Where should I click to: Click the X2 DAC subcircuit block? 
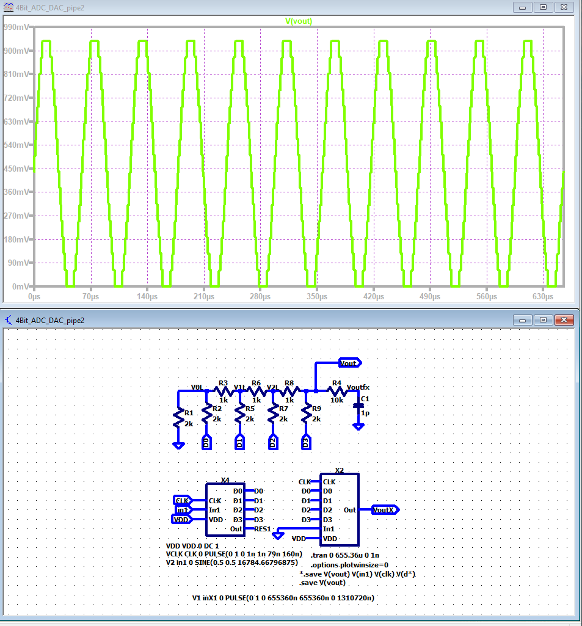(340, 509)
